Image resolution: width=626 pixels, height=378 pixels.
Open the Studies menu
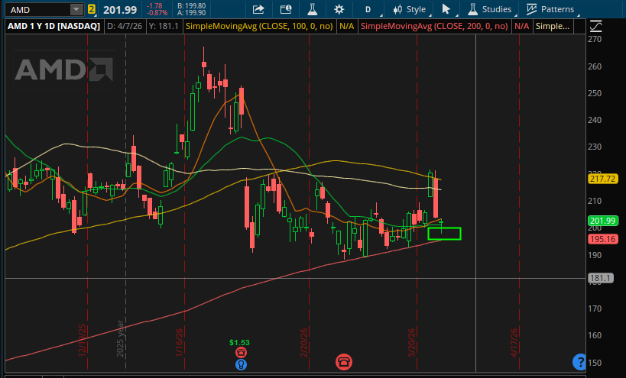tap(490, 9)
